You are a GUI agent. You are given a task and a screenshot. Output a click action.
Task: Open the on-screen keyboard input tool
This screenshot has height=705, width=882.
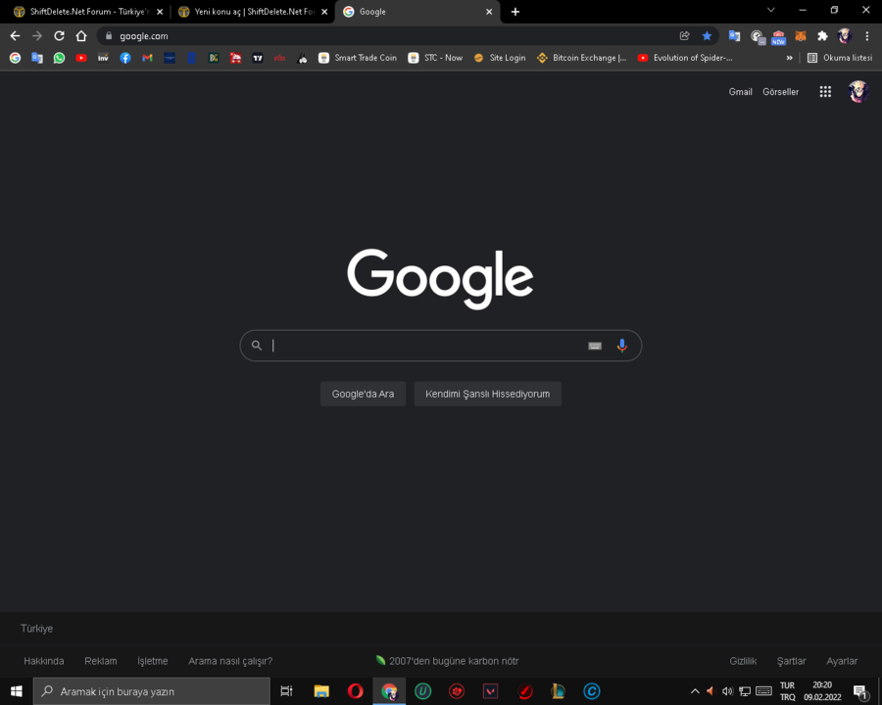[x=595, y=346]
